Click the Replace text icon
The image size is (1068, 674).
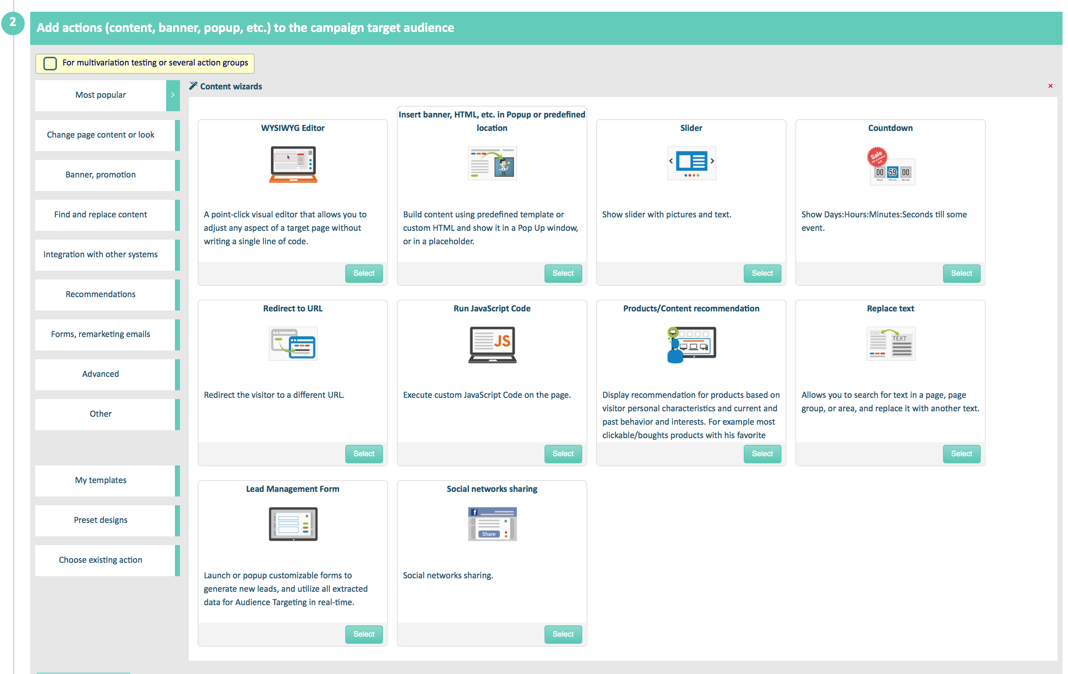click(x=890, y=343)
